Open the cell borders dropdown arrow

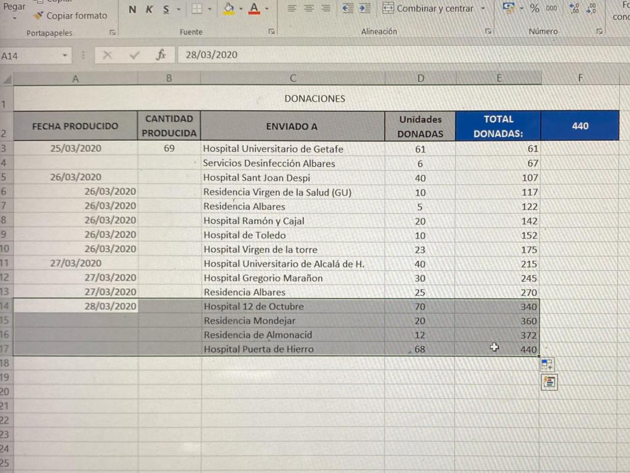pyautogui.click(x=210, y=9)
